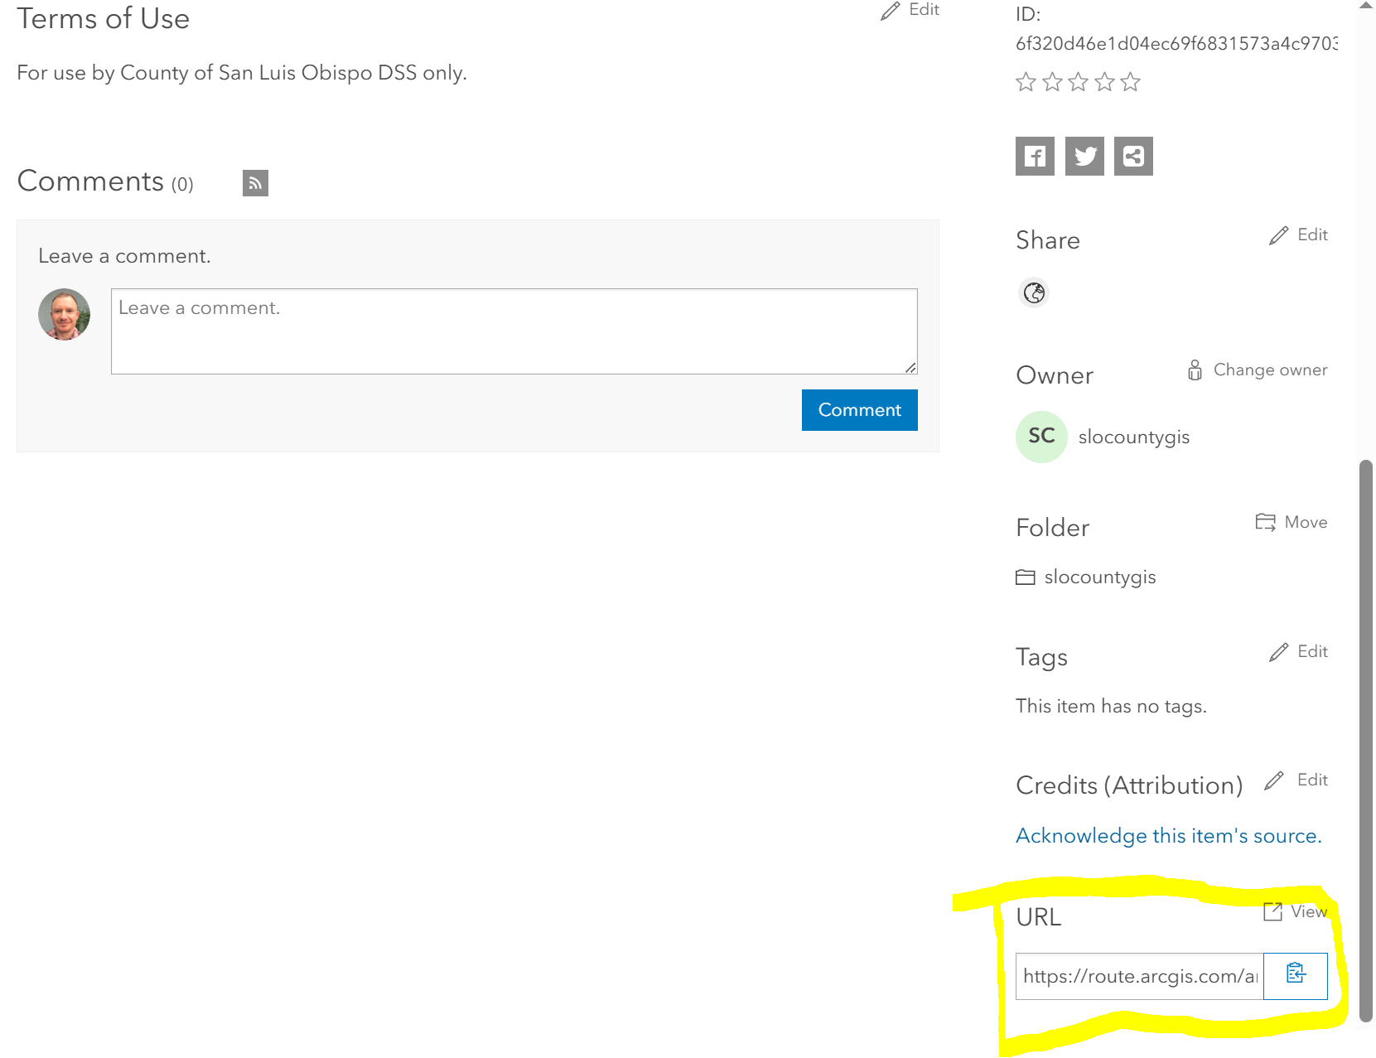Open Acknowledge this item's source link
Viewport: 1376px width, 1058px height.
click(x=1168, y=835)
